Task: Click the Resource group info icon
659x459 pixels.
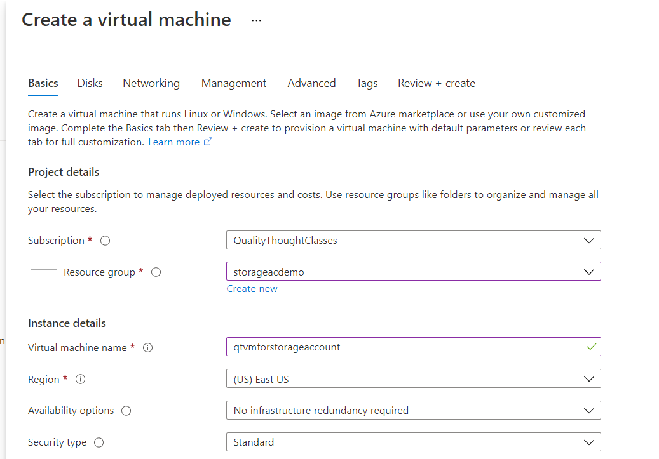Action: [x=156, y=272]
